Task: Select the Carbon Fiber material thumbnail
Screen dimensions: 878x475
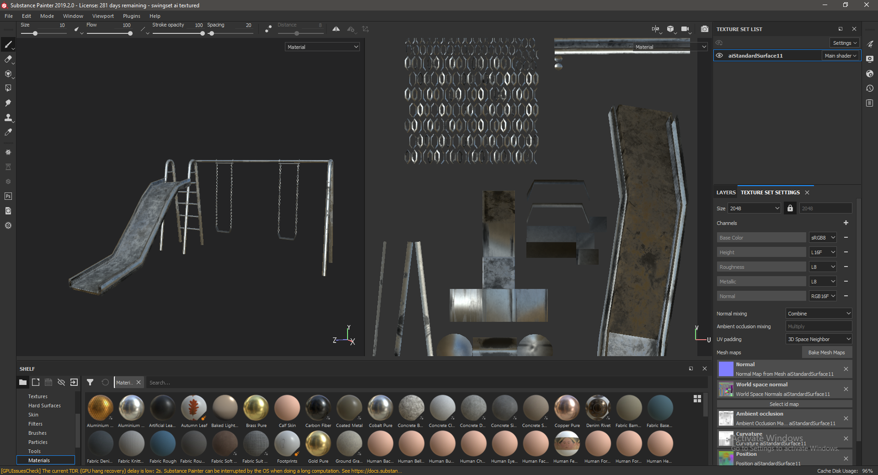Action: [x=318, y=407]
